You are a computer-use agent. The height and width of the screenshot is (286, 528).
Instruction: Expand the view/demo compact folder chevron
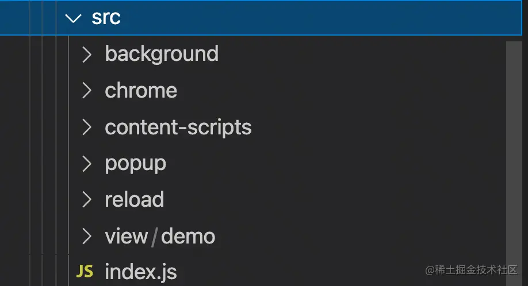pos(87,236)
